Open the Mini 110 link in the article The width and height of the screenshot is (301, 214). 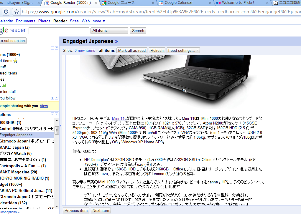[119, 118]
